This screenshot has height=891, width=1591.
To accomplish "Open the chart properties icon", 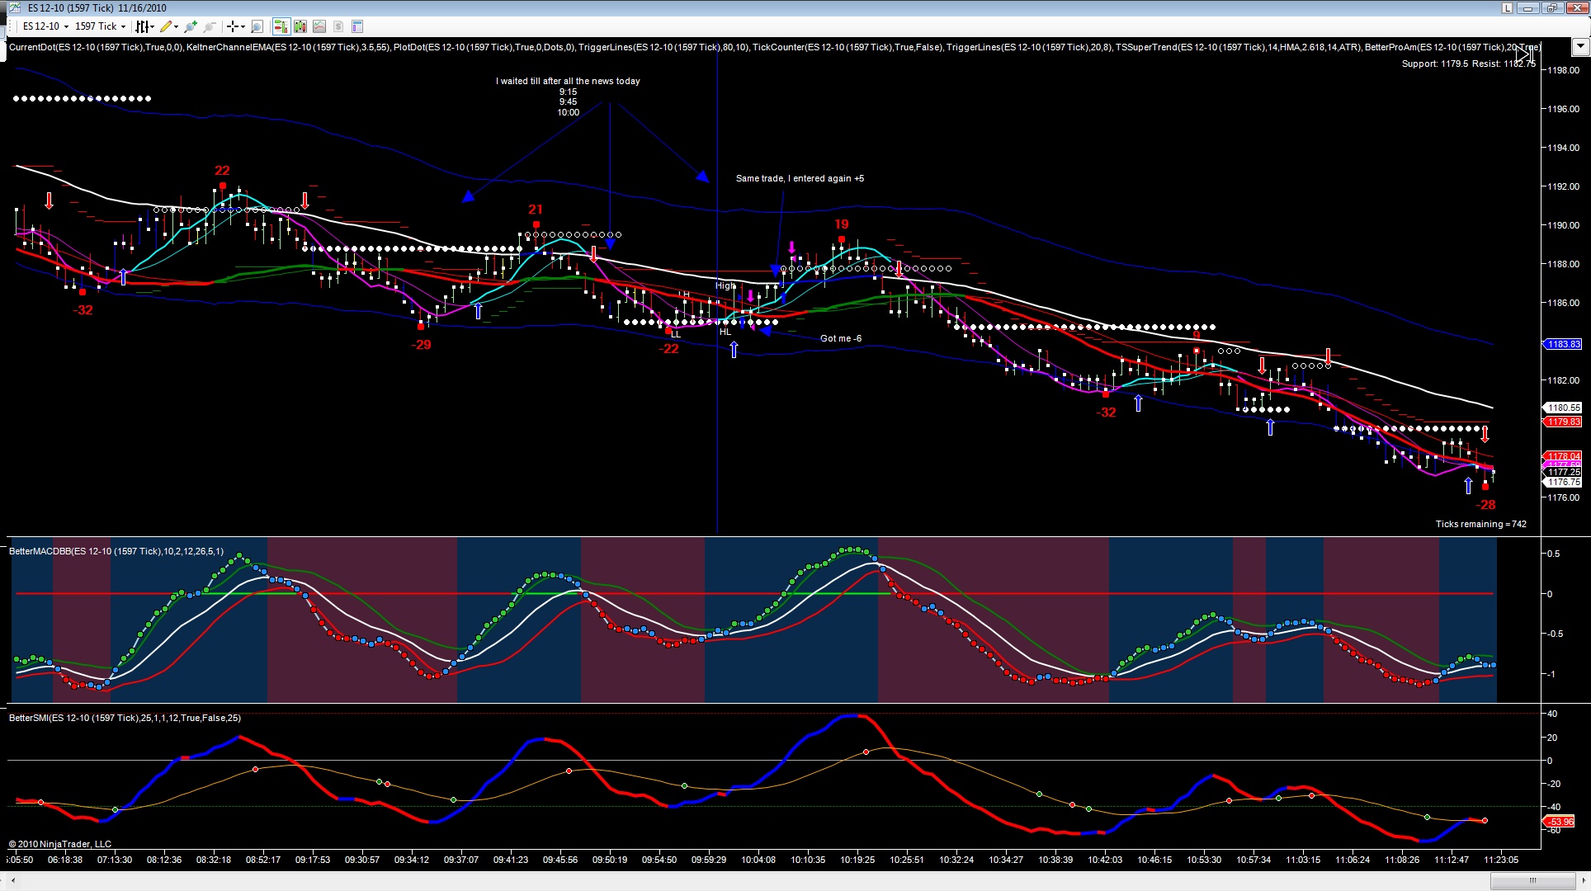I will pyautogui.click(x=357, y=26).
